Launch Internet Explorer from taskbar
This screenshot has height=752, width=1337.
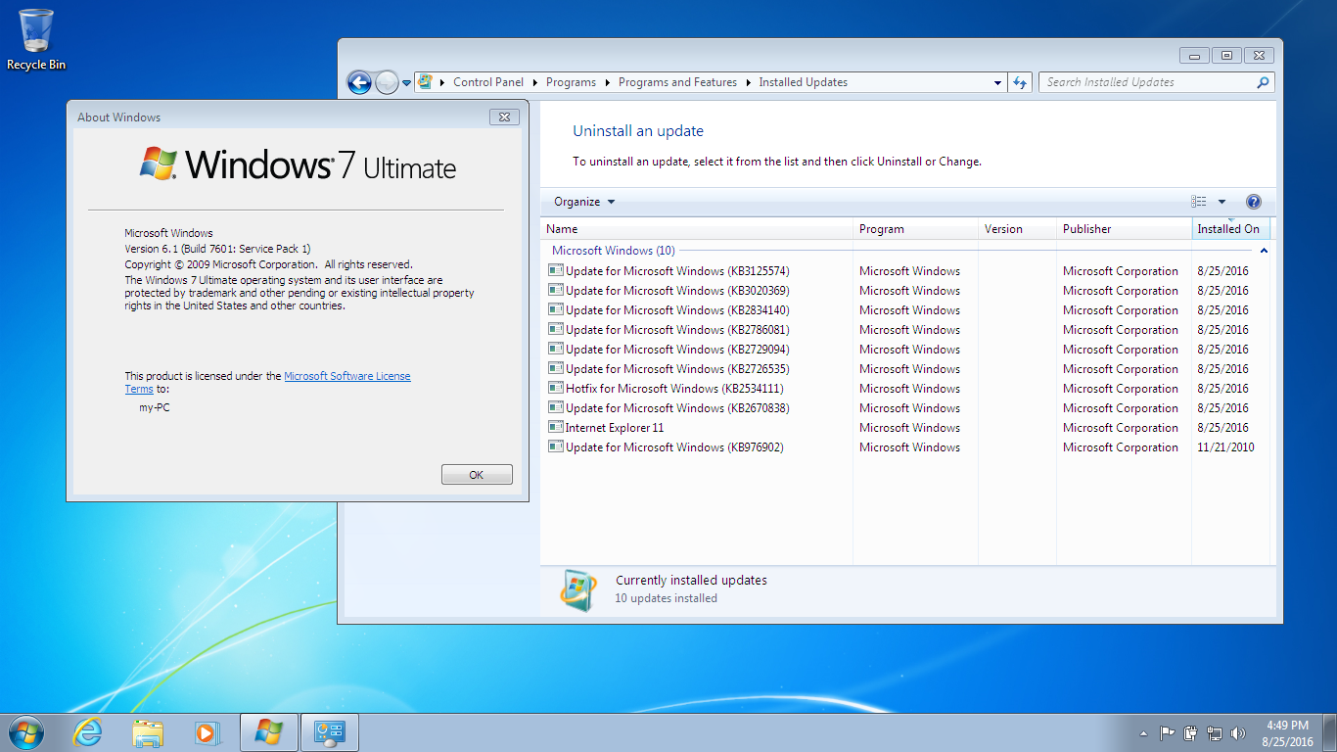click(88, 731)
